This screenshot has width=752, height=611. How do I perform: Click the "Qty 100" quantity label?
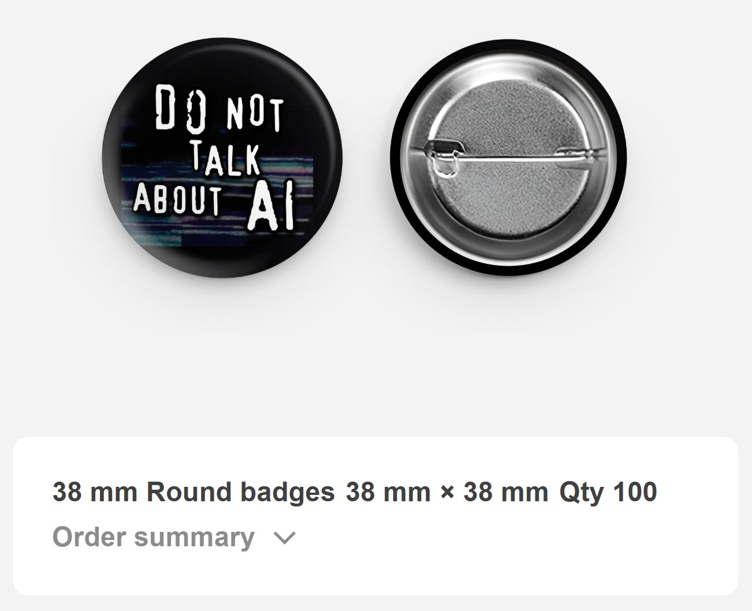pos(608,492)
